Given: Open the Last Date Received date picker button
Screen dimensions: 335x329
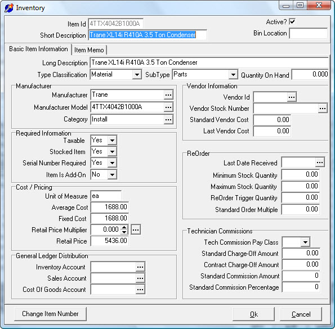Looking at the screenshot, I should [320, 163].
